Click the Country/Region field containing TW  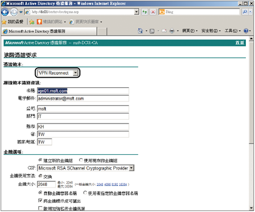coord(45,142)
